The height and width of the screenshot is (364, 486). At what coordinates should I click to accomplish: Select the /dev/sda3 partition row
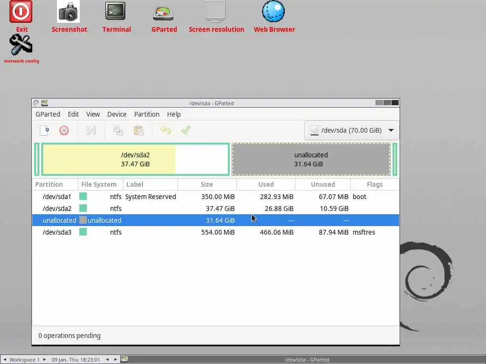(x=216, y=232)
